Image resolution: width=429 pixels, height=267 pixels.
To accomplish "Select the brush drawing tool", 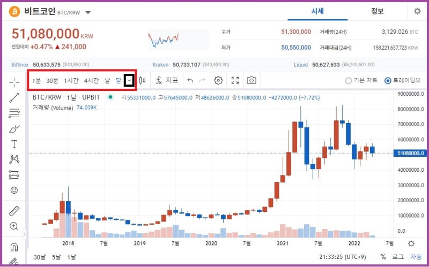I will [x=14, y=128].
